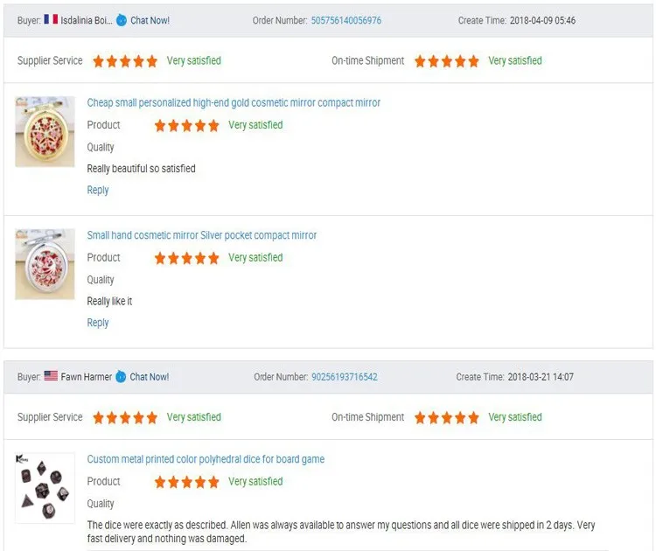This screenshot has height=551, width=656.
Task: Click the silver mirror Product star rating
Action: [x=187, y=258]
